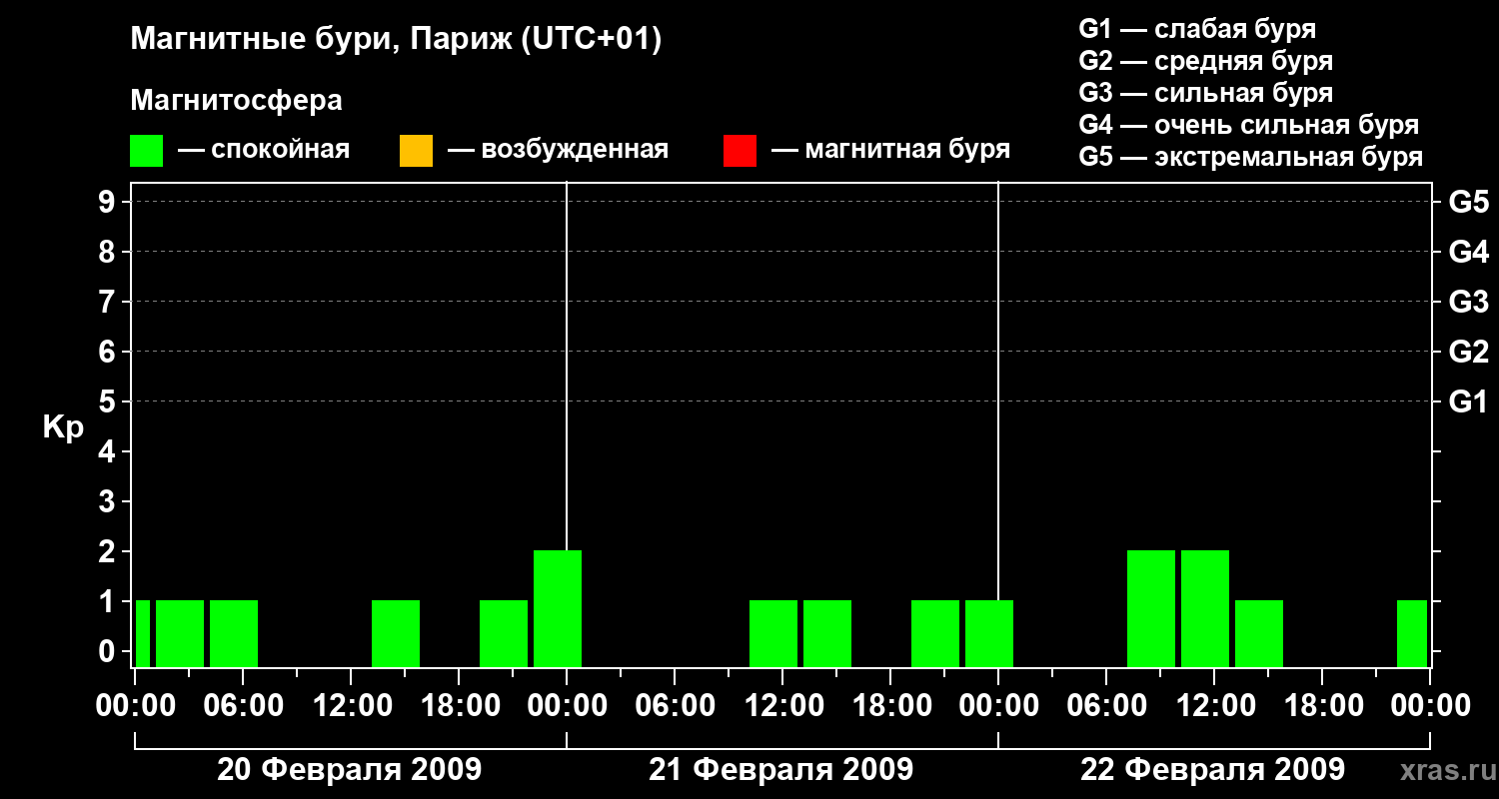Screen dimensions: 1499x799
Task: Click the 22 February 07:00–10:00 Kp 2 bar
Action: pos(1151,608)
